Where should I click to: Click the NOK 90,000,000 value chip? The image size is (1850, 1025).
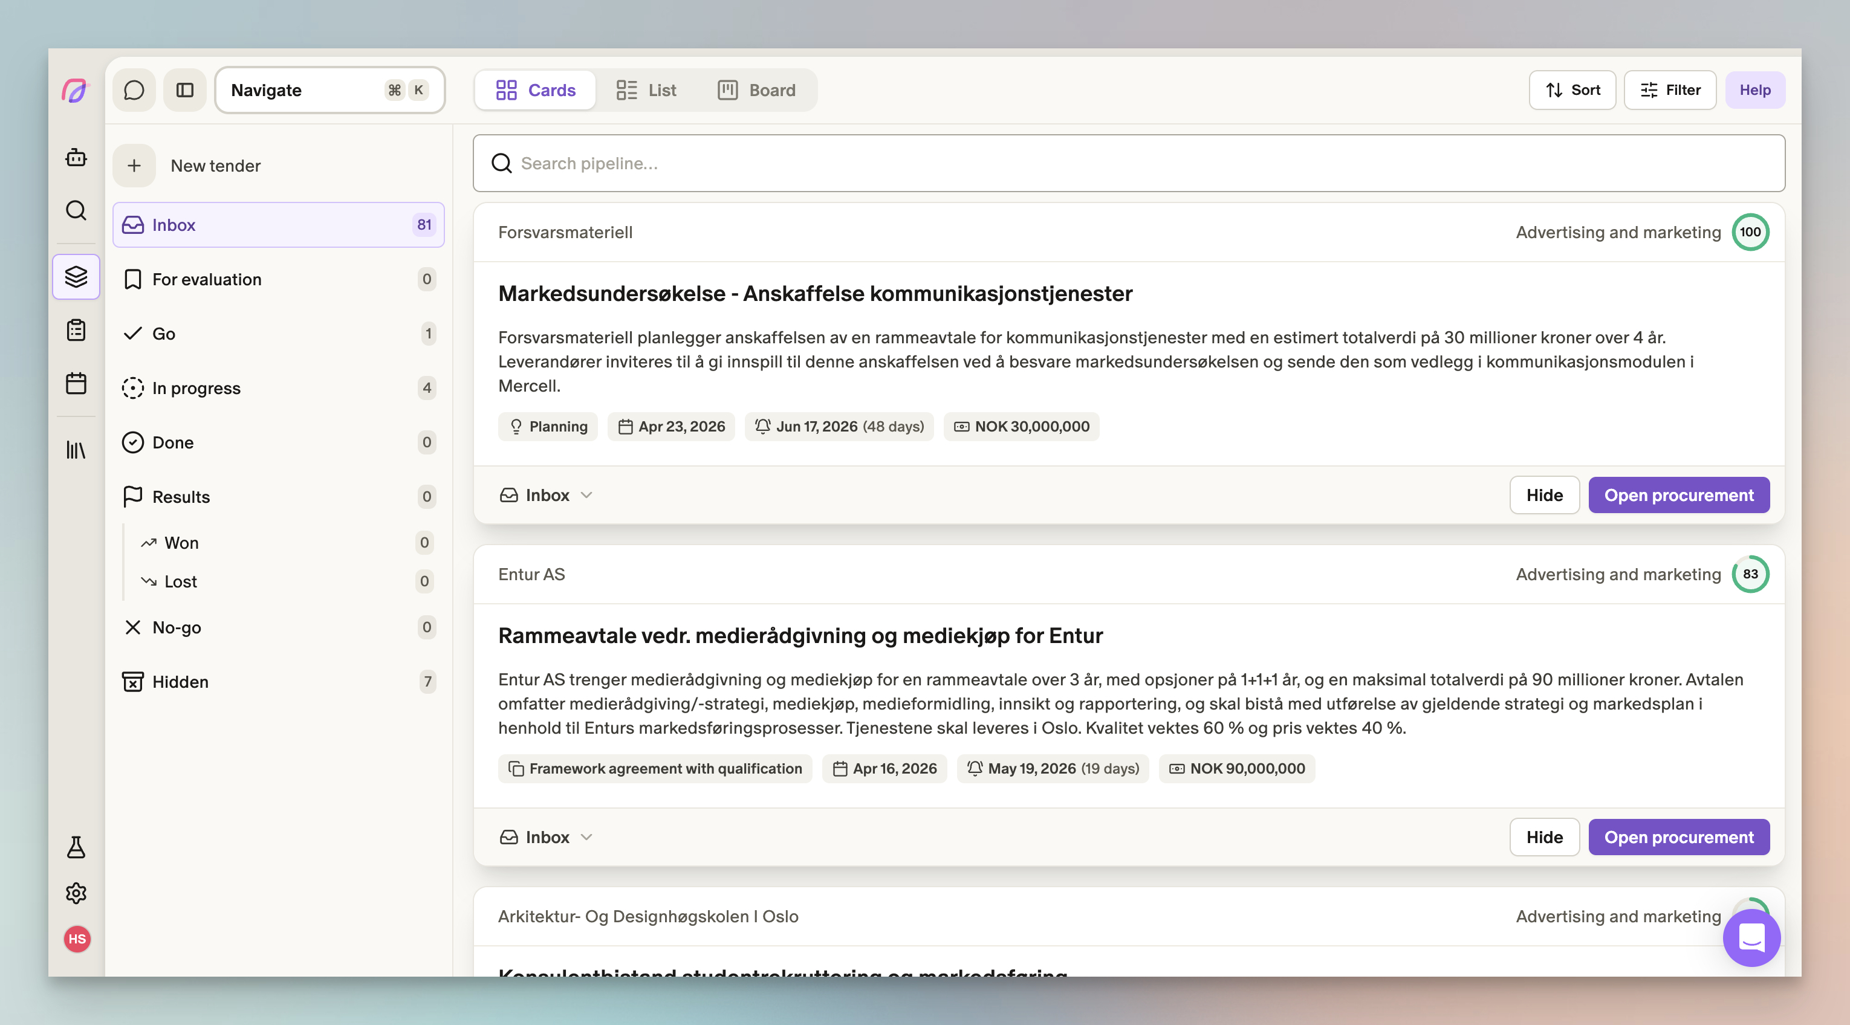1237,769
